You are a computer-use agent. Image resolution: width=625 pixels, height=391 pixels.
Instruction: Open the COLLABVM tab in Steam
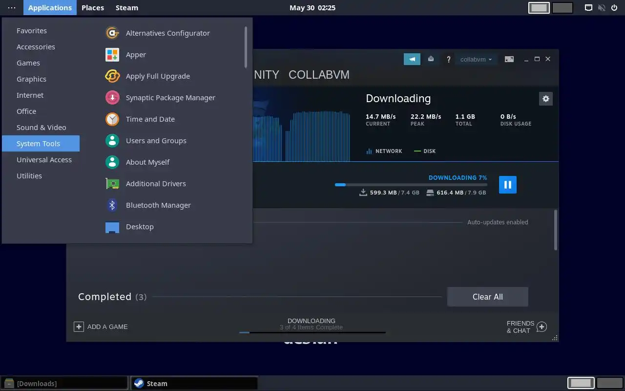click(x=319, y=75)
